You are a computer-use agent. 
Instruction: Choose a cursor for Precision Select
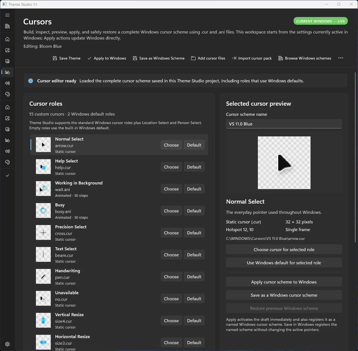pos(171,233)
